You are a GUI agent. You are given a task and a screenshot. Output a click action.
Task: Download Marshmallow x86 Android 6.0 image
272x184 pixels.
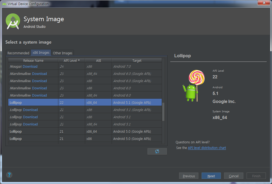39,88
